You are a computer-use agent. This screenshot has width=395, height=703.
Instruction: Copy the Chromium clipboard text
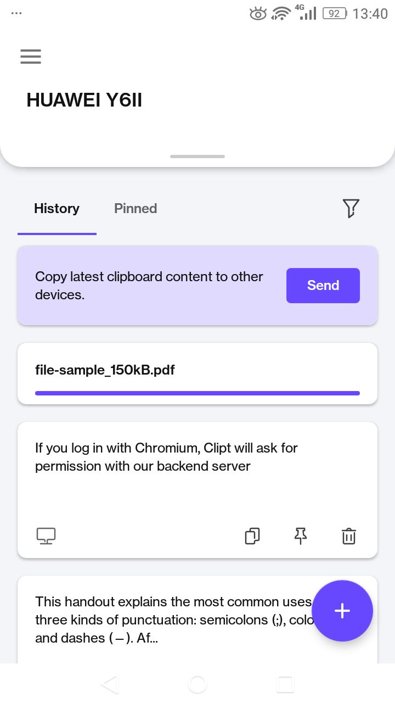click(x=252, y=536)
